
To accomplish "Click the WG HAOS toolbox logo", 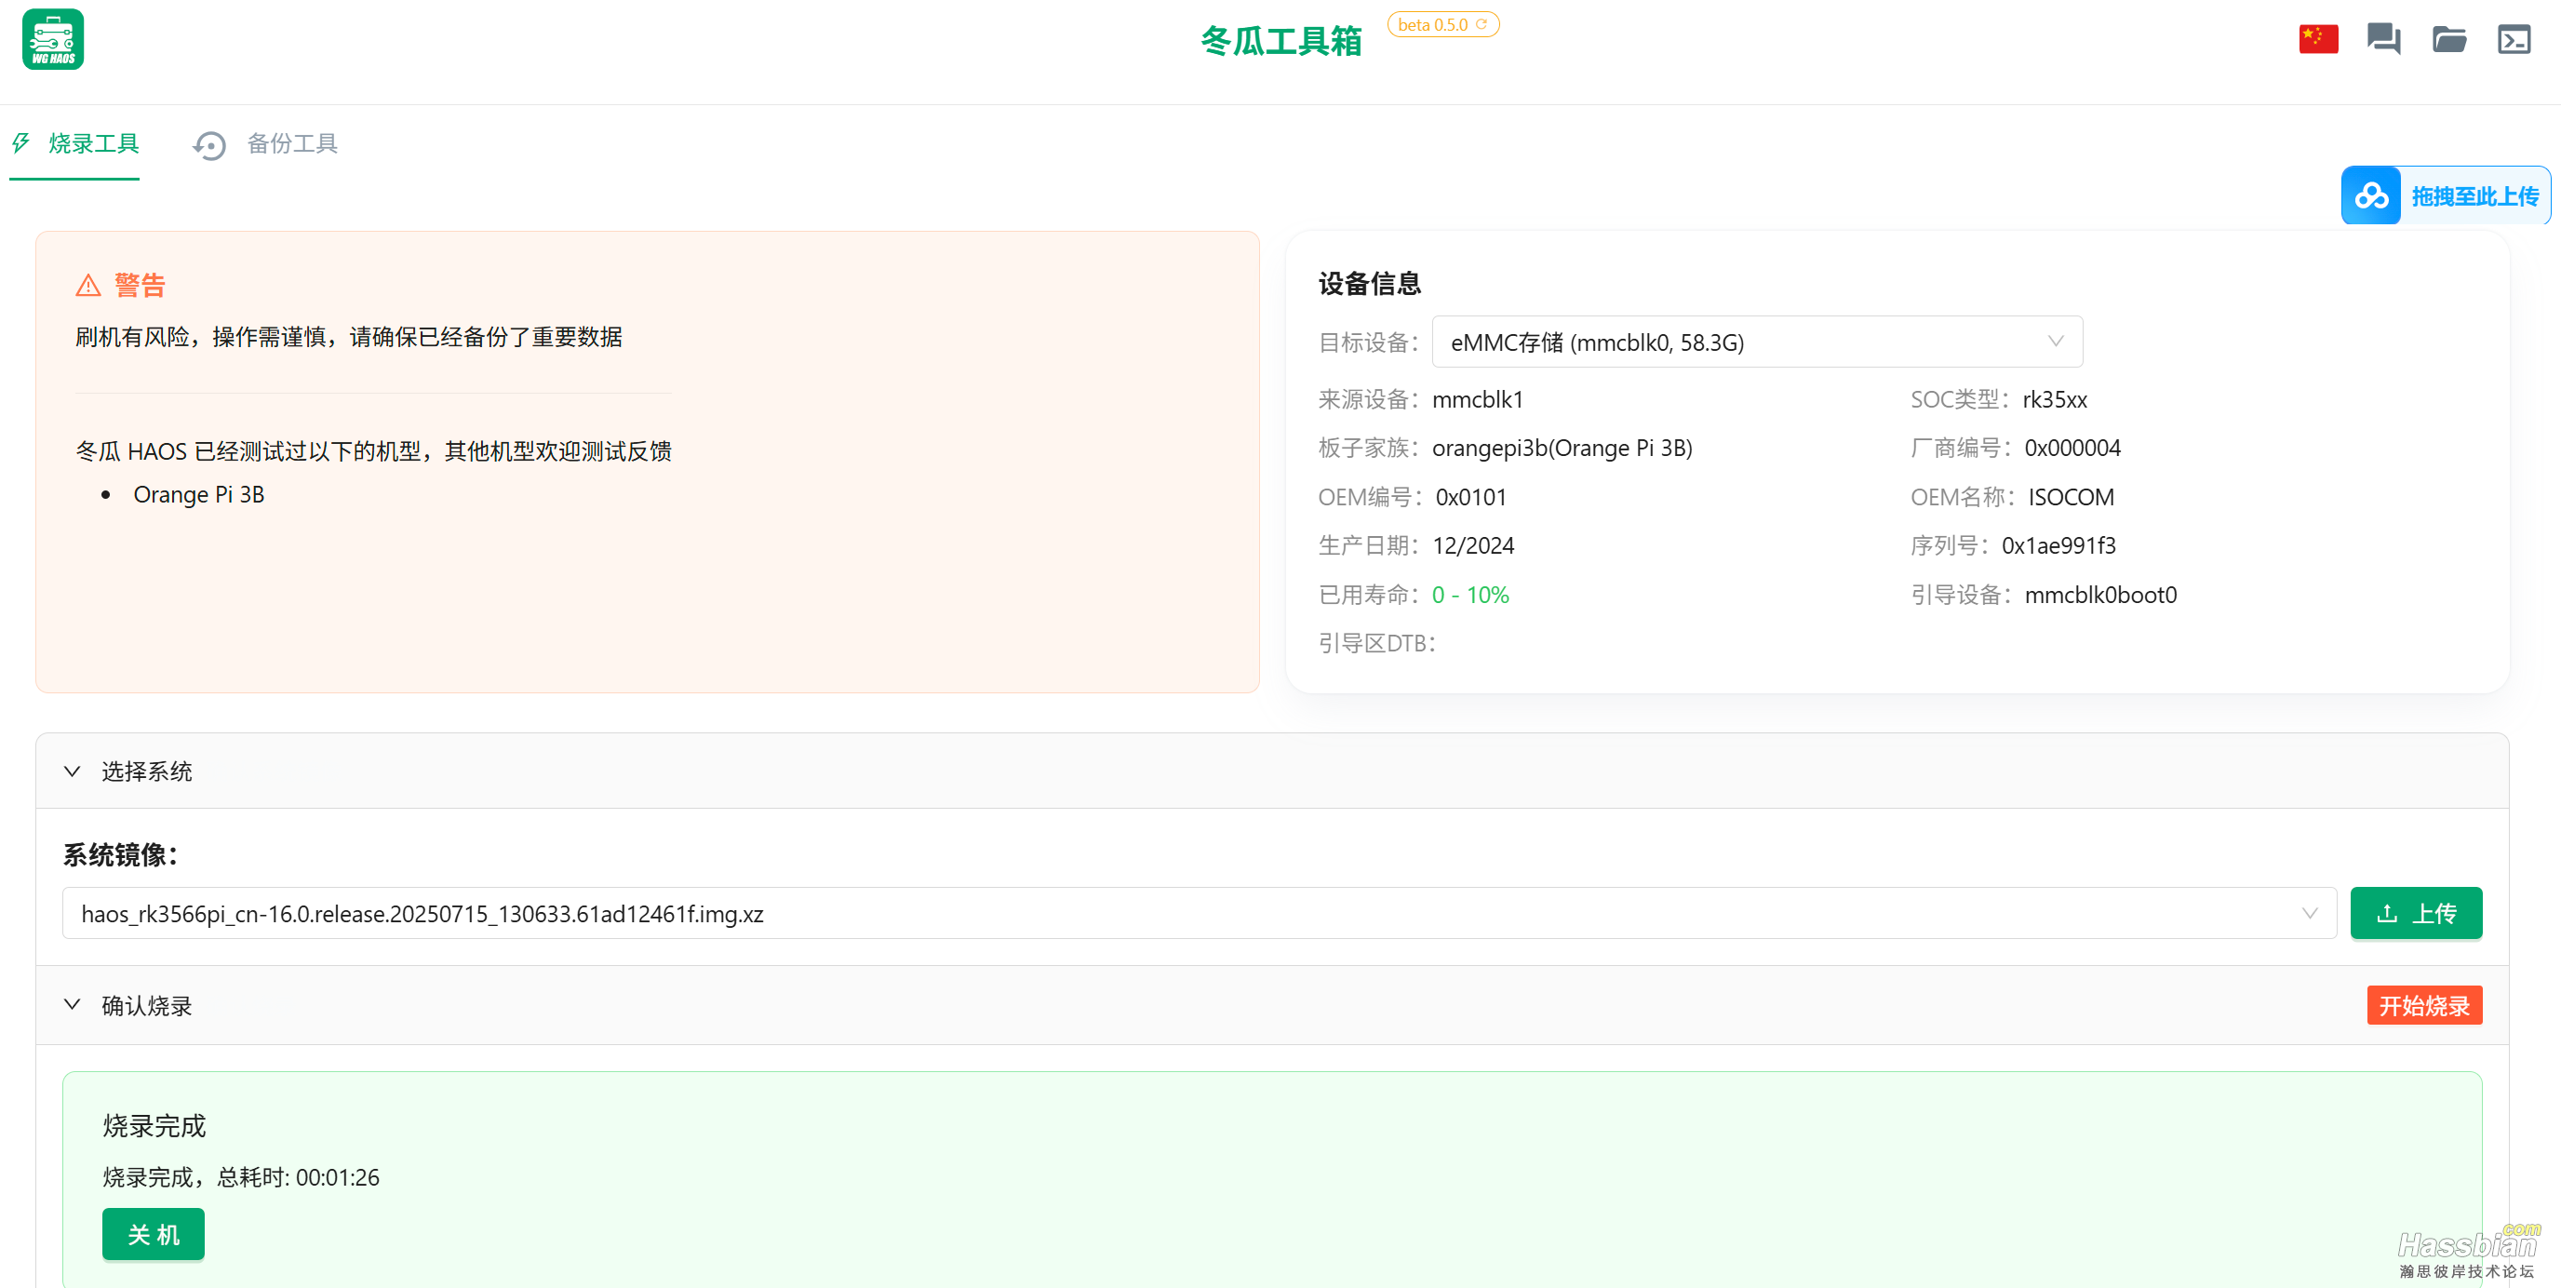I will pos(53,39).
